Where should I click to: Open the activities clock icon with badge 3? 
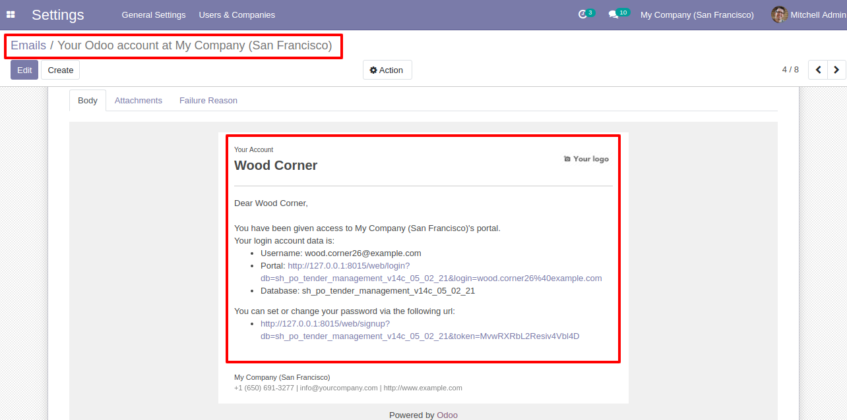pos(586,14)
